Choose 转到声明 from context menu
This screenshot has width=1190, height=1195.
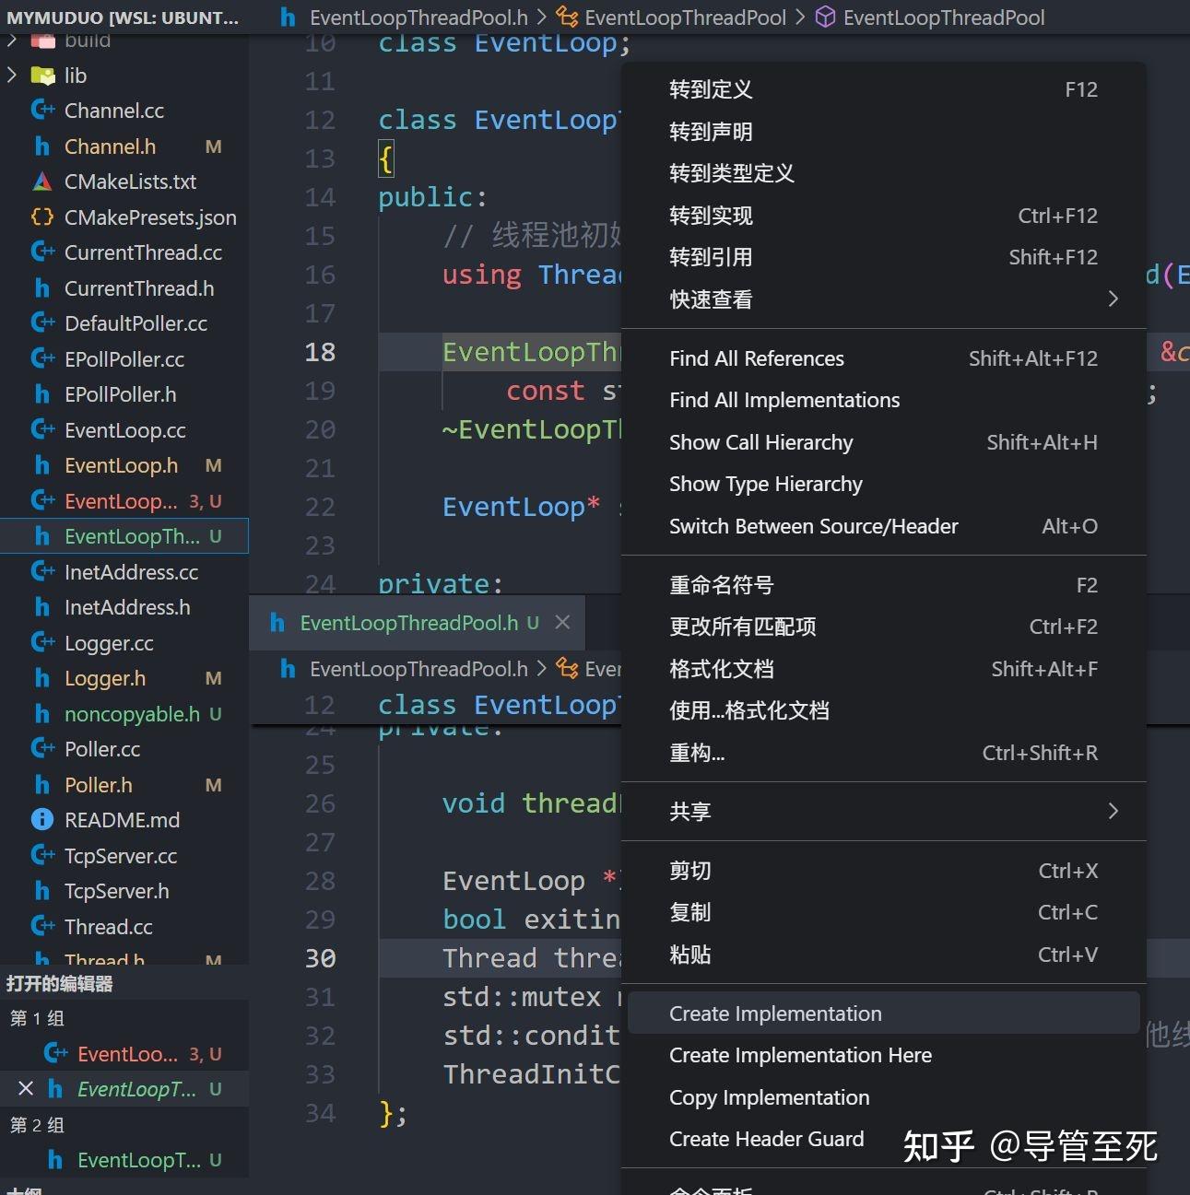point(883,132)
